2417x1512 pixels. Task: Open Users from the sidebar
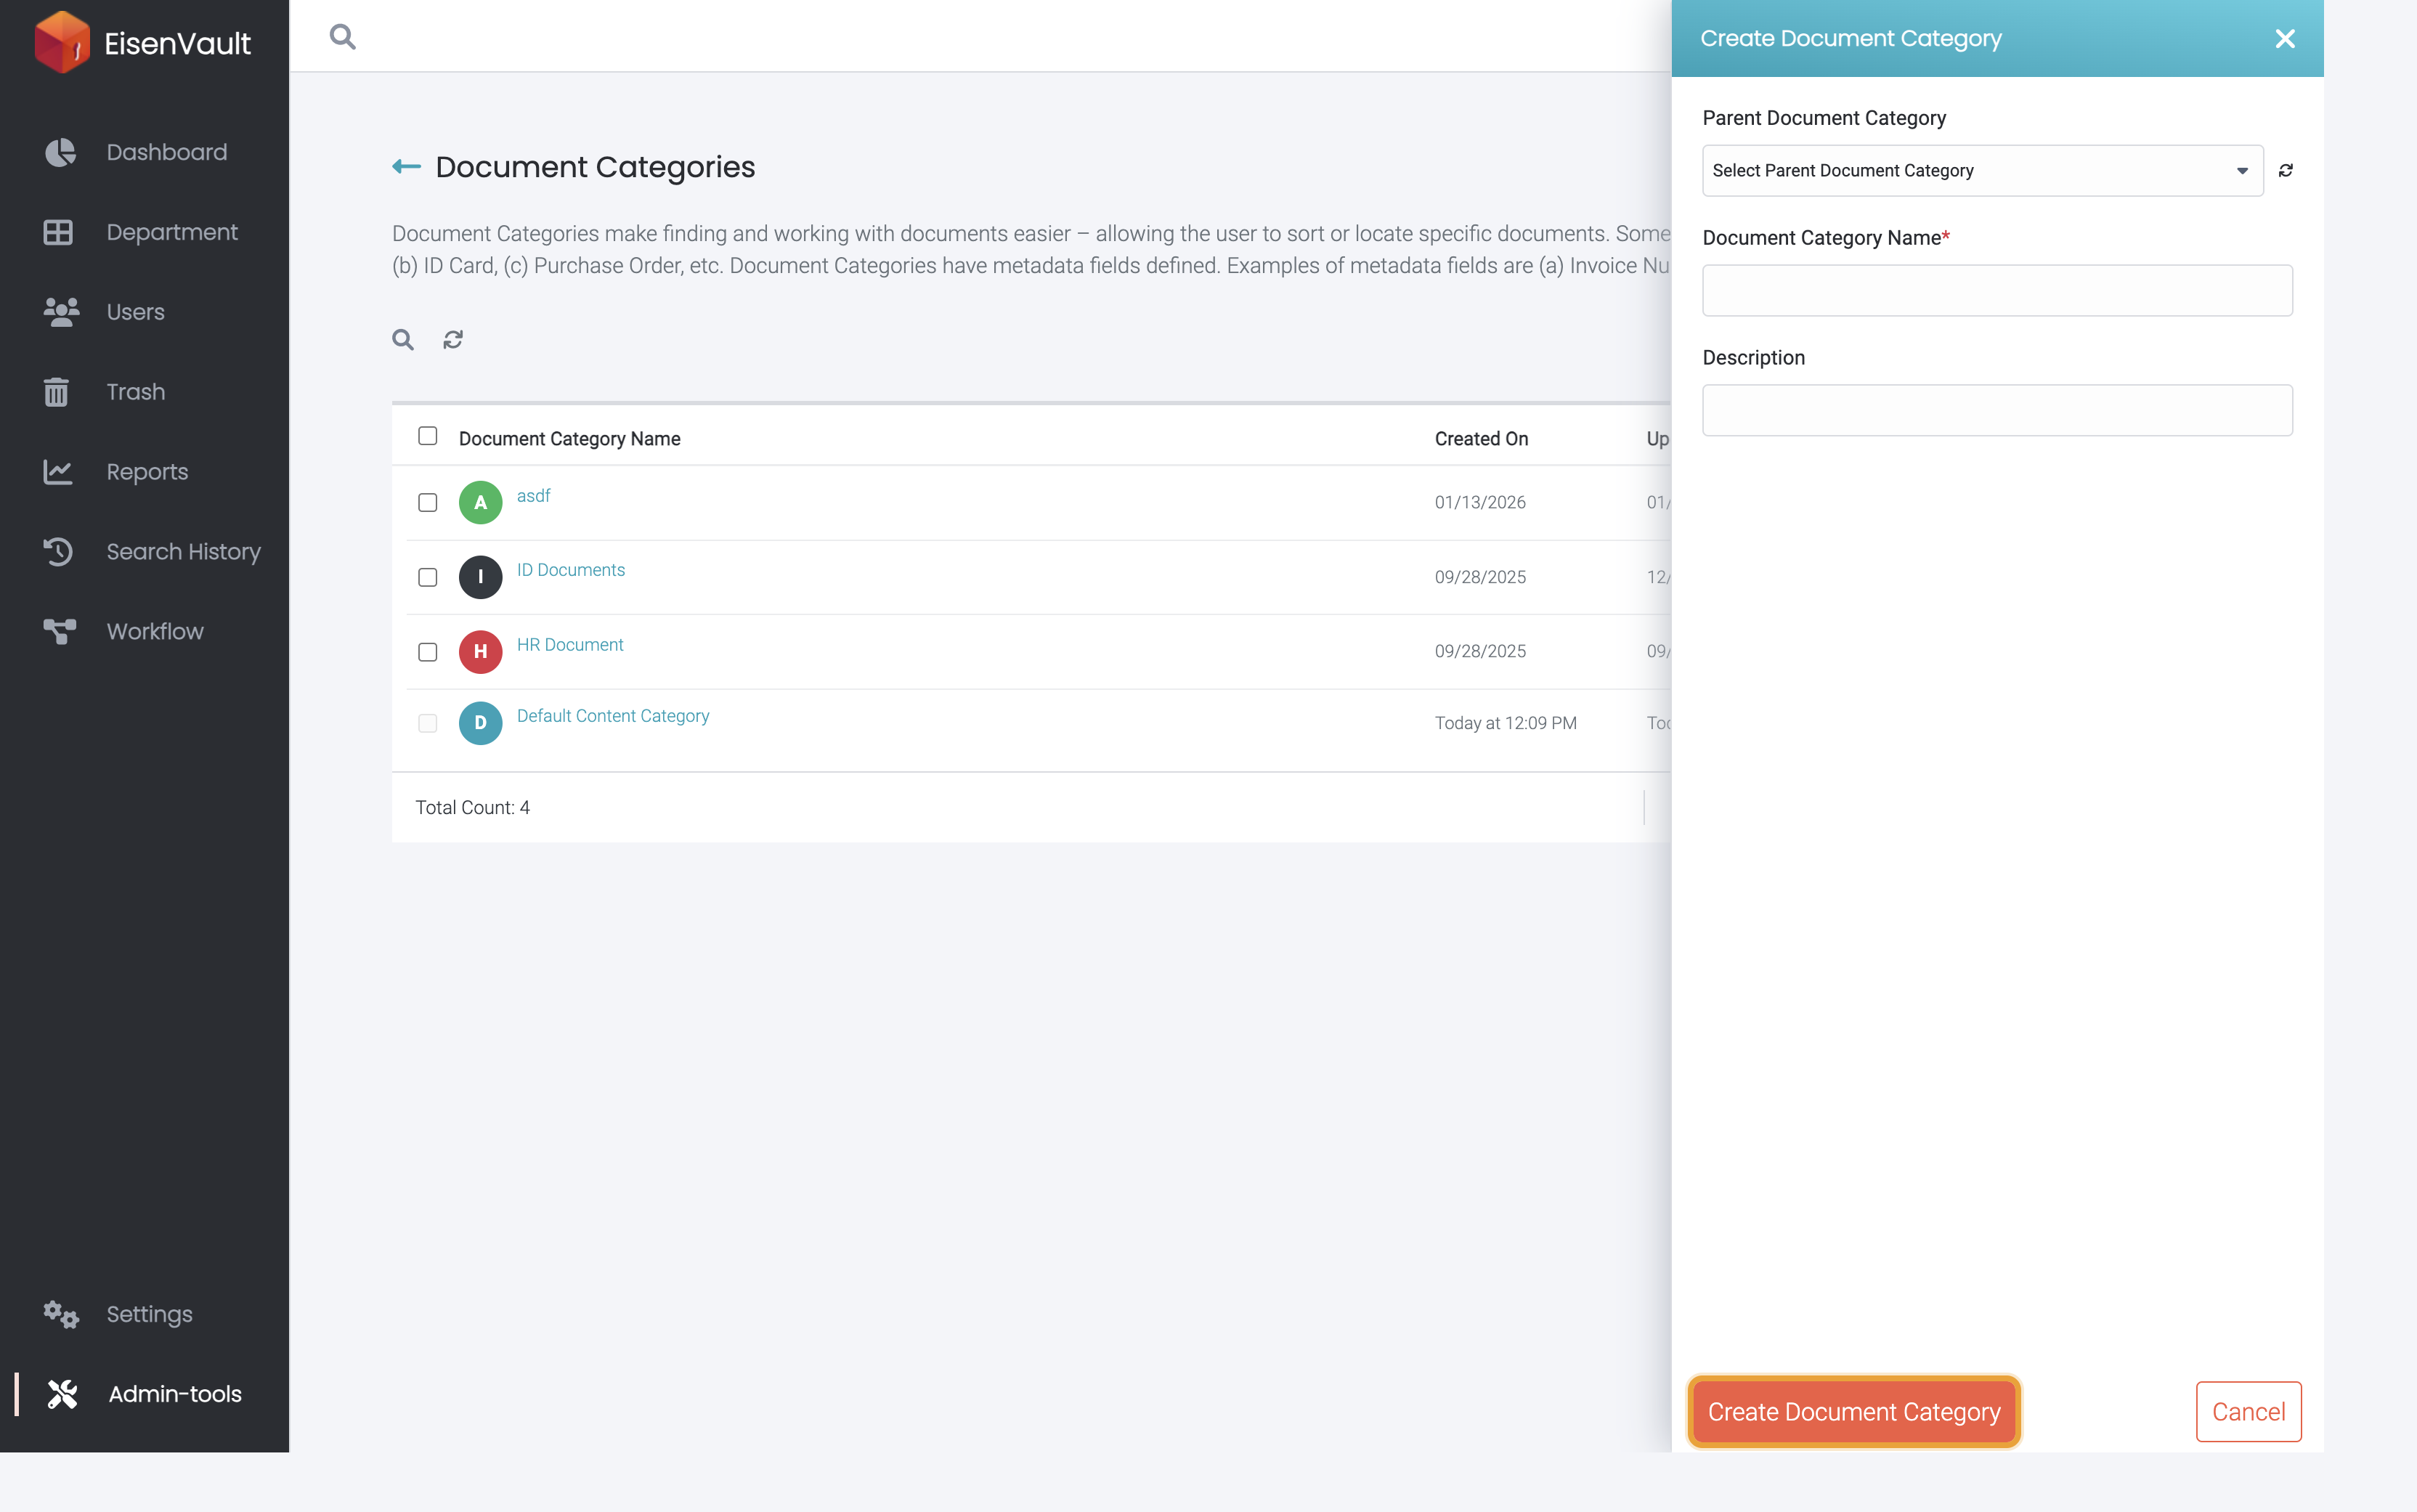click(x=135, y=312)
